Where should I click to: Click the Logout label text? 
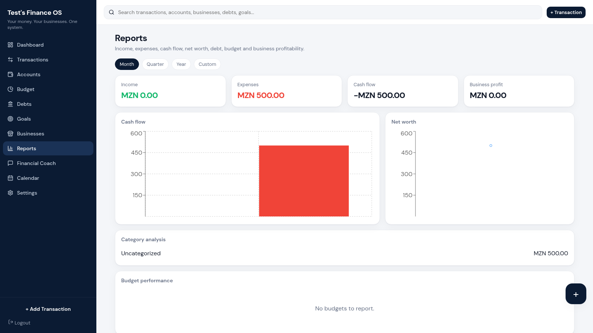tap(22, 323)
